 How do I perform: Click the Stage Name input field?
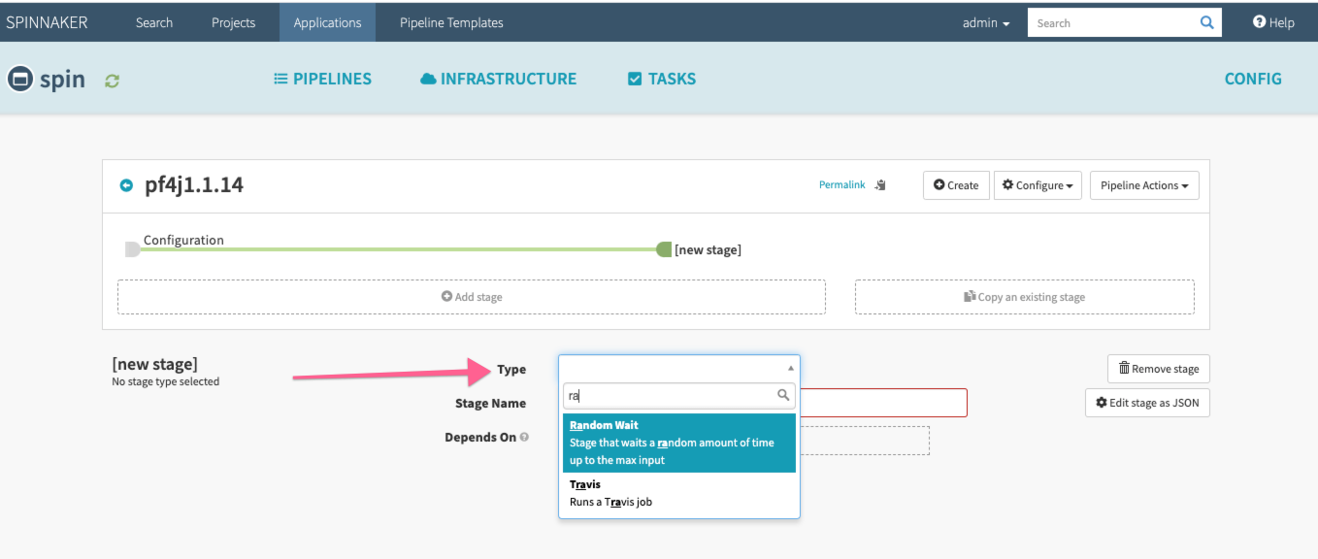883,403
